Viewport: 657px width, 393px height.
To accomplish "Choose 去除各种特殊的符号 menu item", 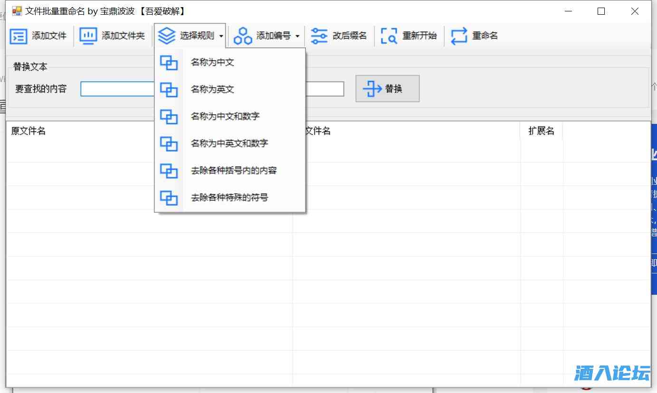I will click(x=229, y=197).
